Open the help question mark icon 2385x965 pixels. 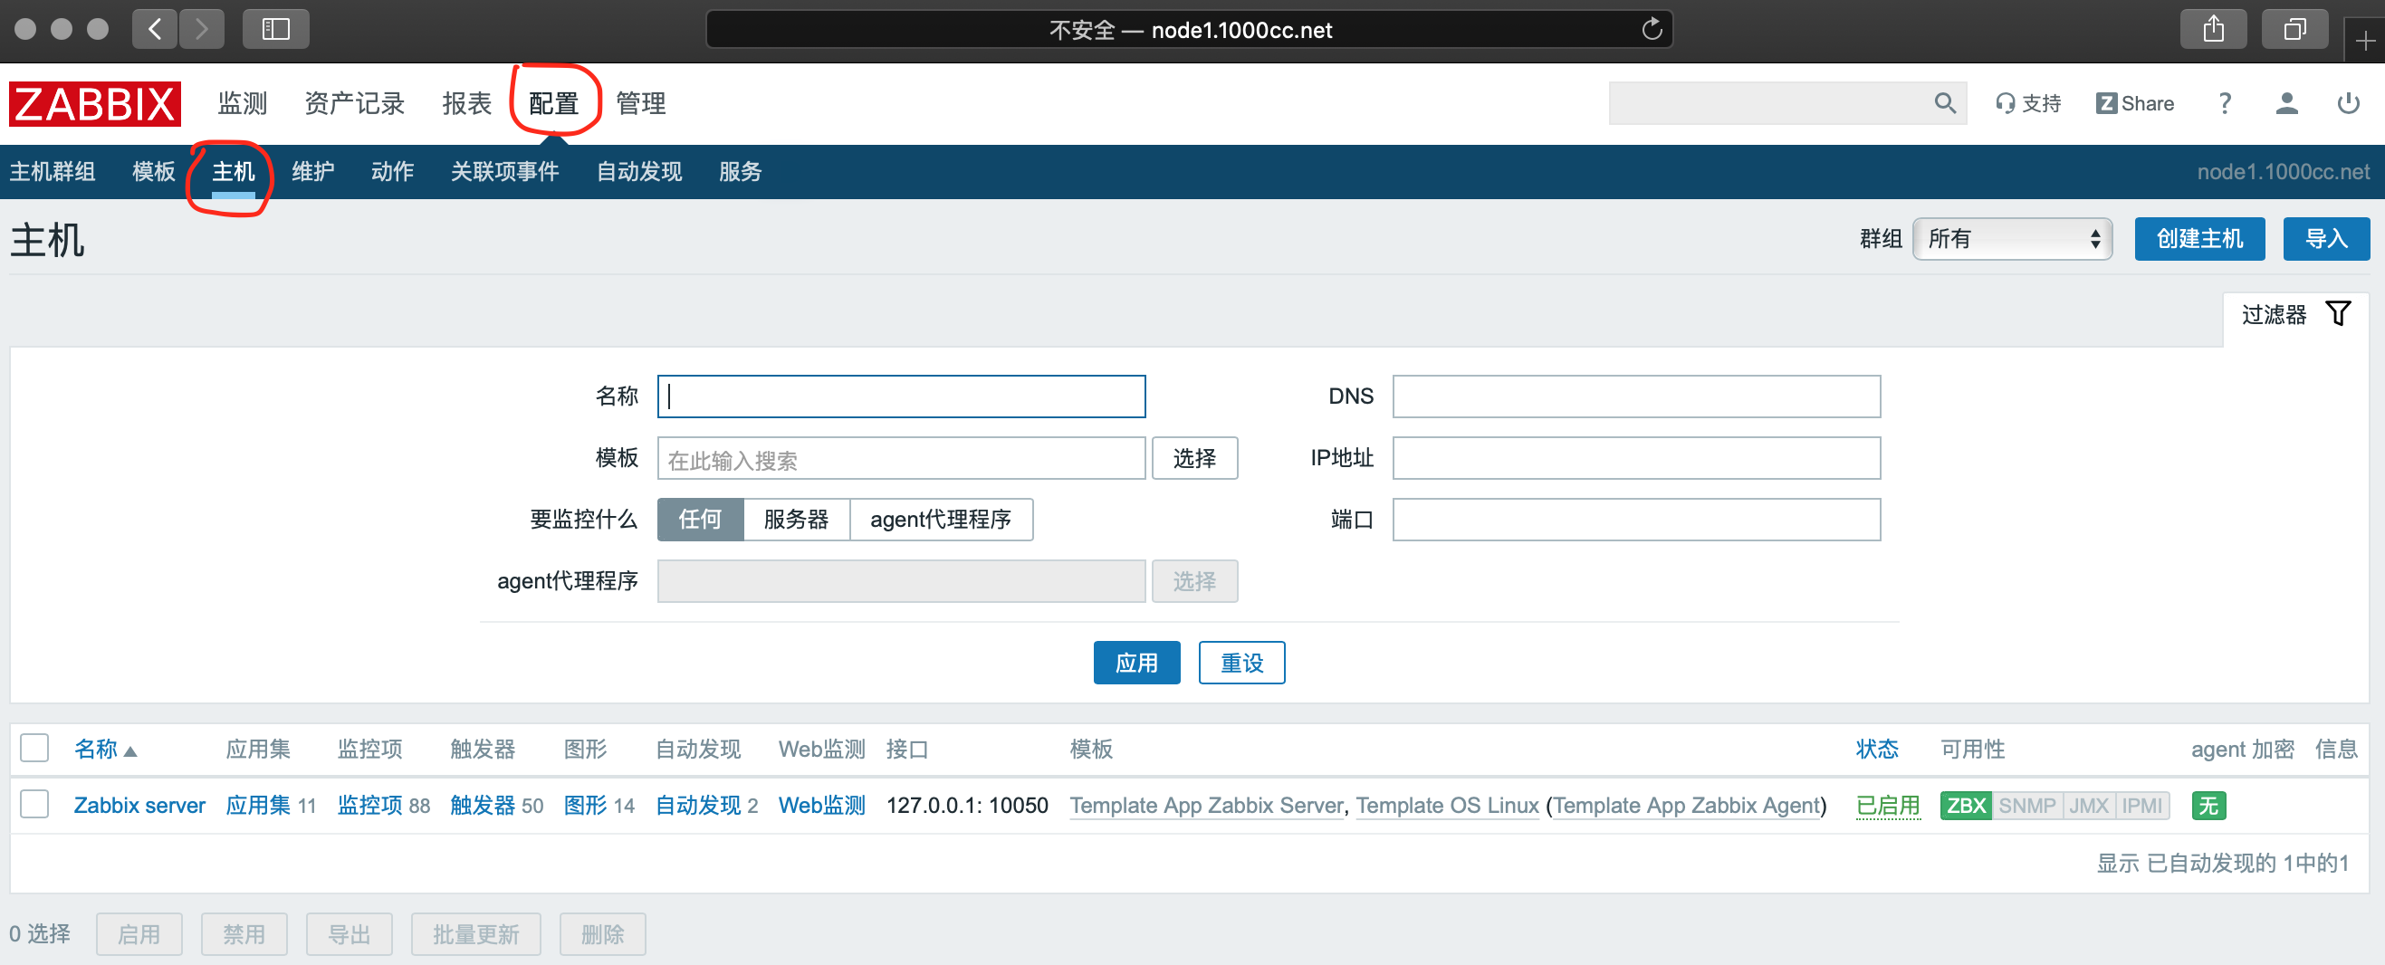click(2224, 103)
